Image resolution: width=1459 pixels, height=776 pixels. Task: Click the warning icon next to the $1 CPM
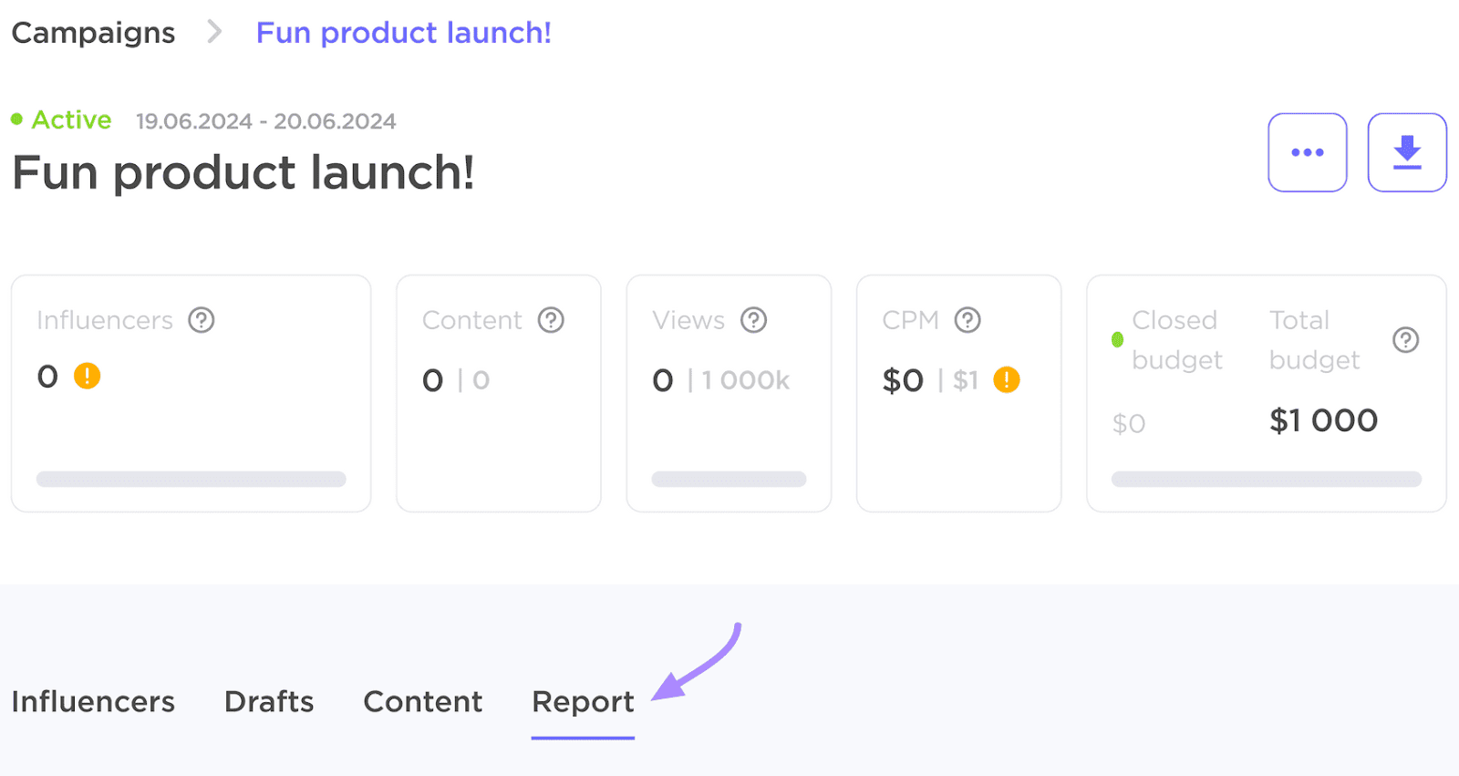1007,380
